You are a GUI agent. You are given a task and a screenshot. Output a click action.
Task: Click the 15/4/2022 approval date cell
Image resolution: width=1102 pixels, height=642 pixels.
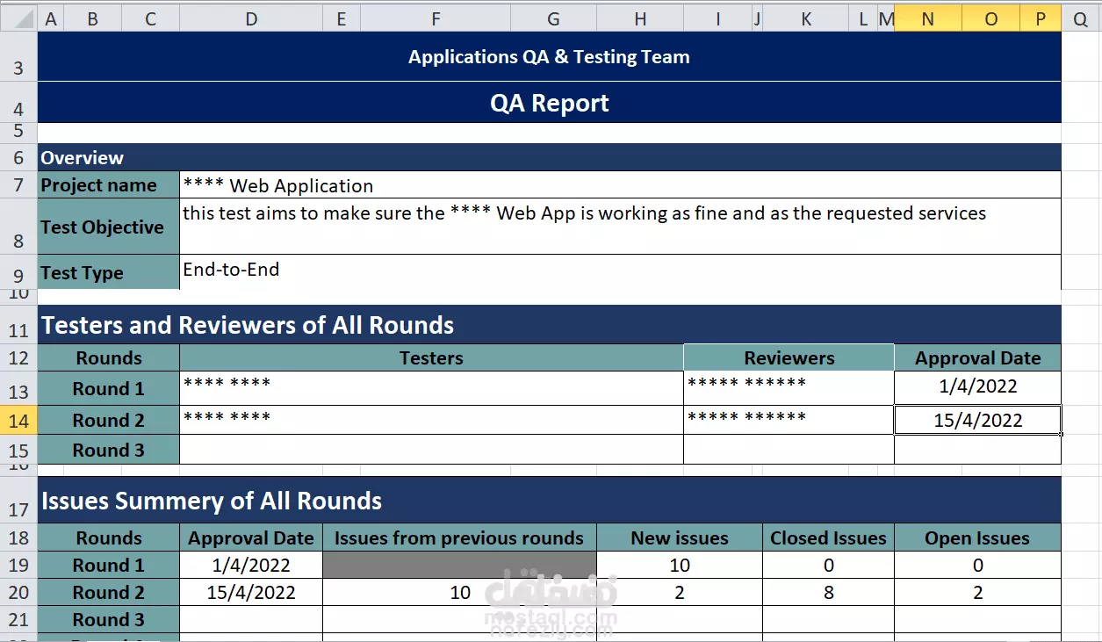[x=977, y=420]
